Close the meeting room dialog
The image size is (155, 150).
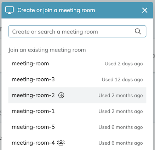pyautogui.click(x=145, y=10)
